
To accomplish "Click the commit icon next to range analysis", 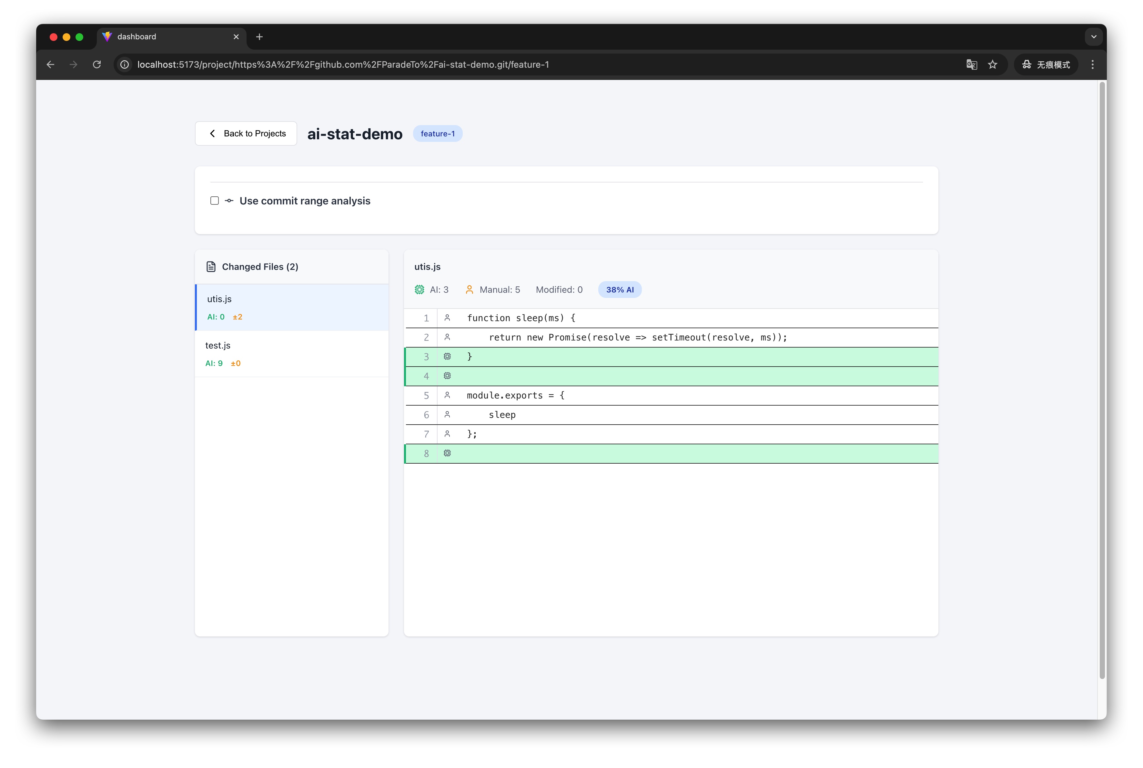I will point(229,200).
